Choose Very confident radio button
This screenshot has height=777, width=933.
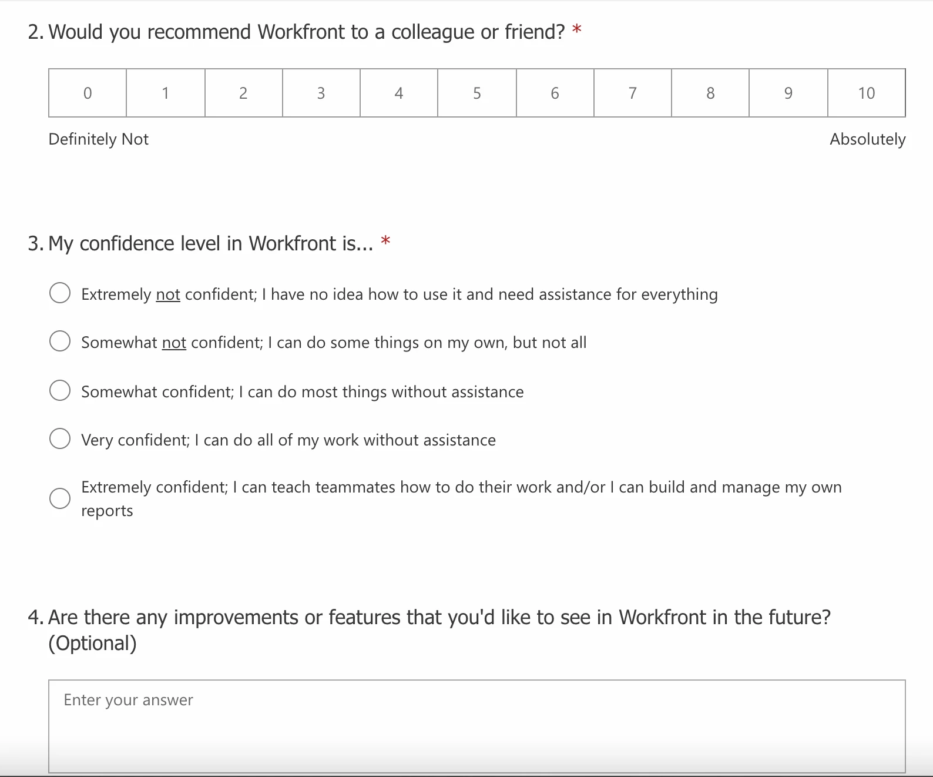pyautogui.click(x=60, y=438)
